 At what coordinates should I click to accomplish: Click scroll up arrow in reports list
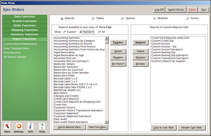pos(106,38)
